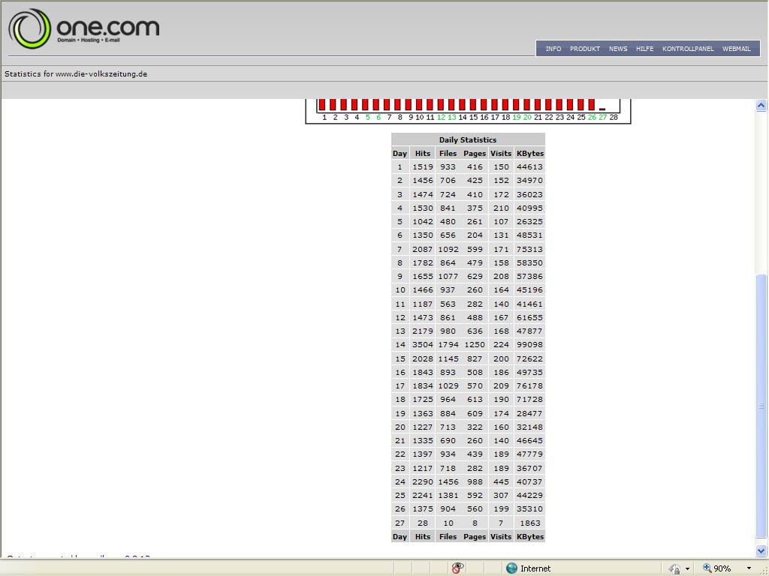Screen dimensions: 769x576
Task: Click the Internet zone globe icon
Action: tap(511, 568)
